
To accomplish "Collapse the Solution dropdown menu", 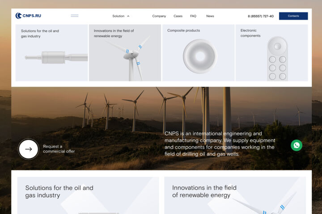I will (121, 16).
